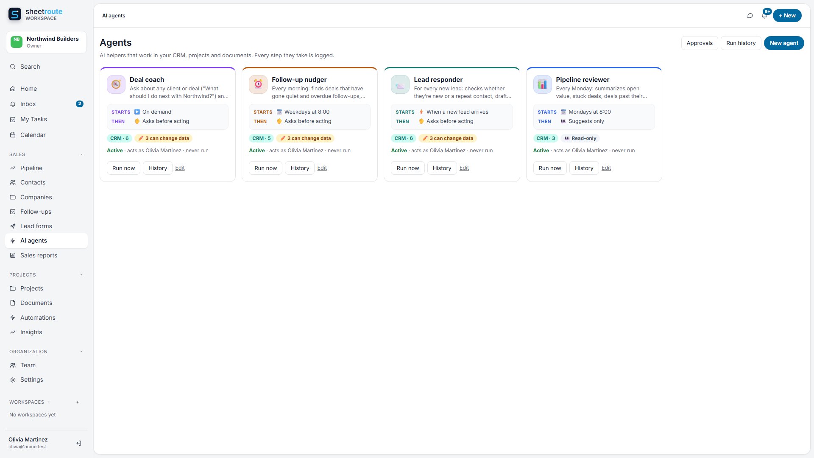Viewport: 814px width, 458px height.
Task: Run the Deal coach agent now
Action: click(123, 168)
